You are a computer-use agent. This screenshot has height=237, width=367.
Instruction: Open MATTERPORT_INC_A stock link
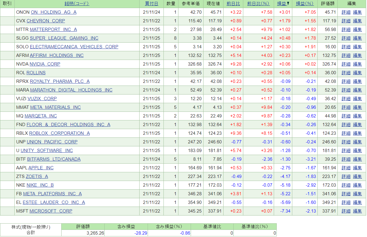53,30
